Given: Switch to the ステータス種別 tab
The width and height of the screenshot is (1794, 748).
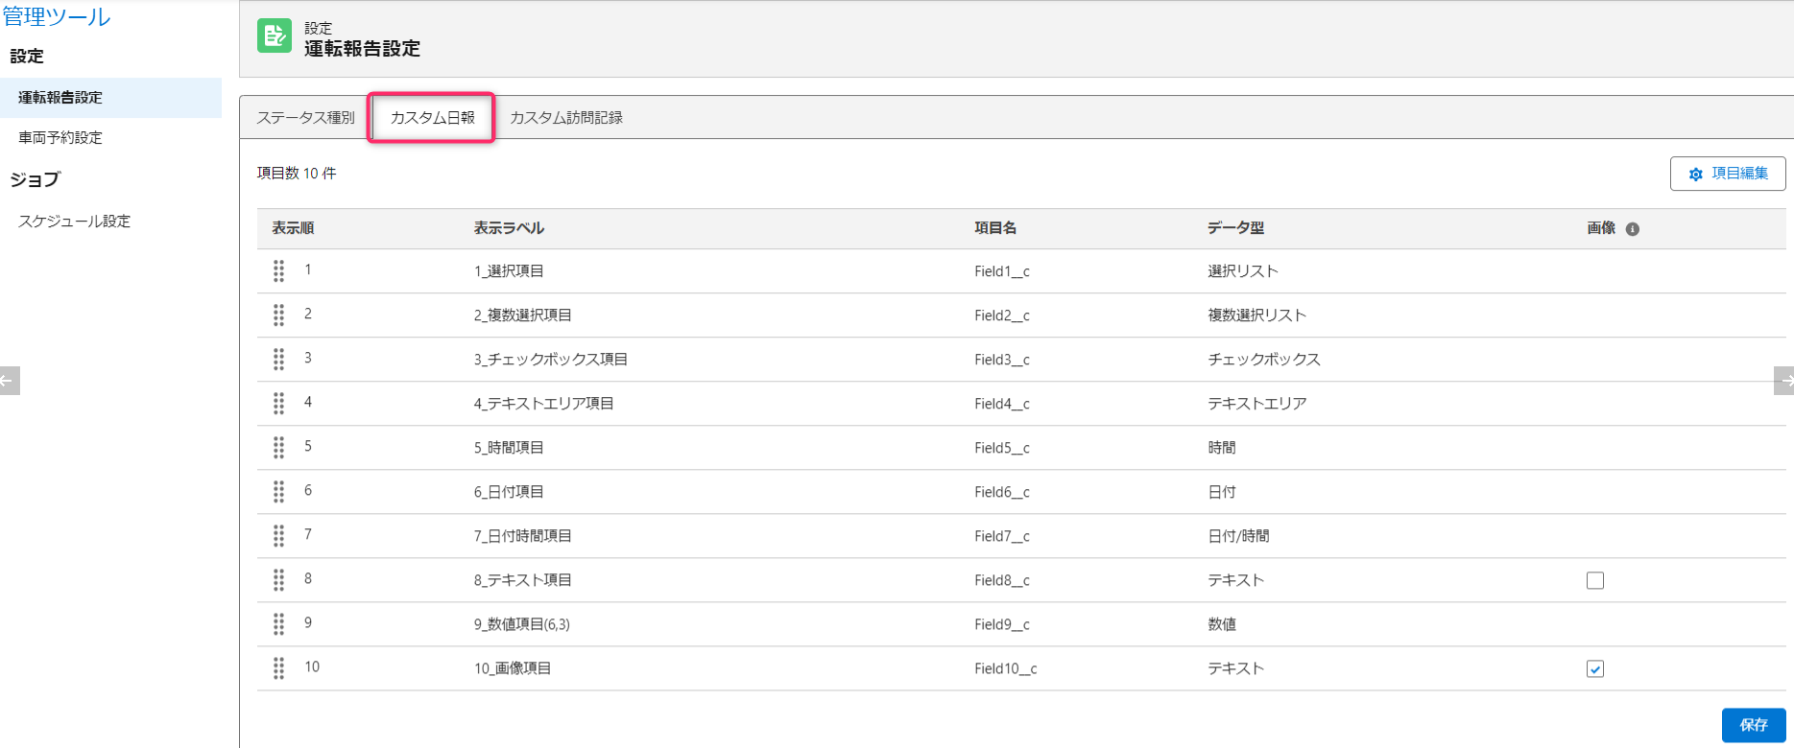Looking at the screenshot, I should point(305,117).
